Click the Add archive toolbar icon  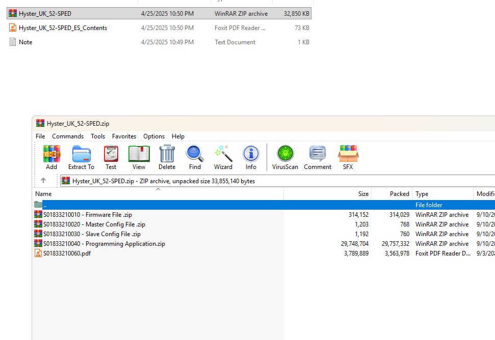pos(51,157)
